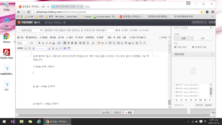Image resolution: width=222 pixels, height=125 pixels.
Task: Open the font family dropdown
Action: 23,43
